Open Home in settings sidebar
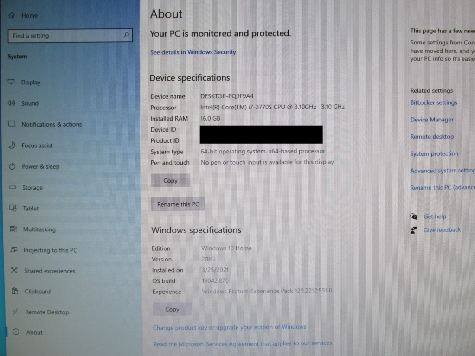The width and height of the screenshot is (475, 356). click(x=29, y=15)
